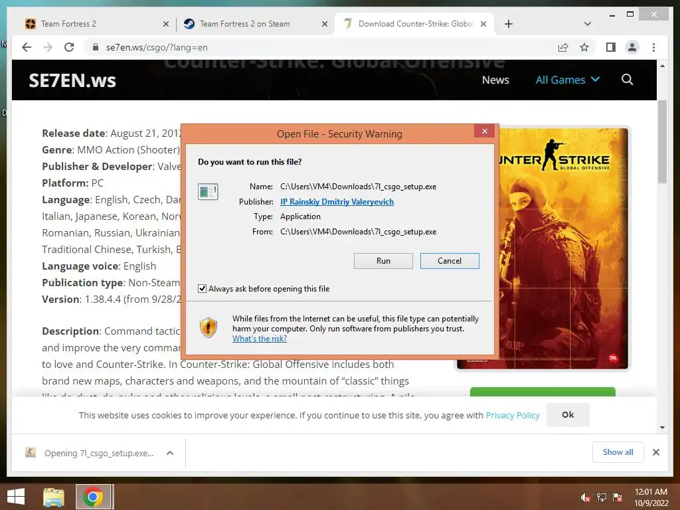Click the page vertical scrollbar thumb
This screenshot has height=510, width=680.
[662, 142]
